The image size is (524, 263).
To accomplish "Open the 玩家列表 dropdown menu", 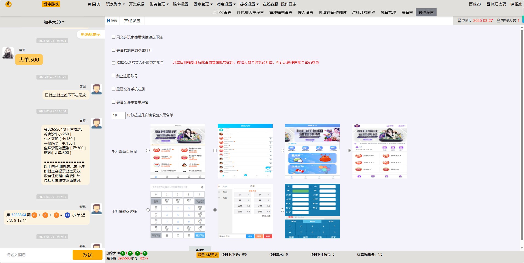I will click(x=115, y=4).
